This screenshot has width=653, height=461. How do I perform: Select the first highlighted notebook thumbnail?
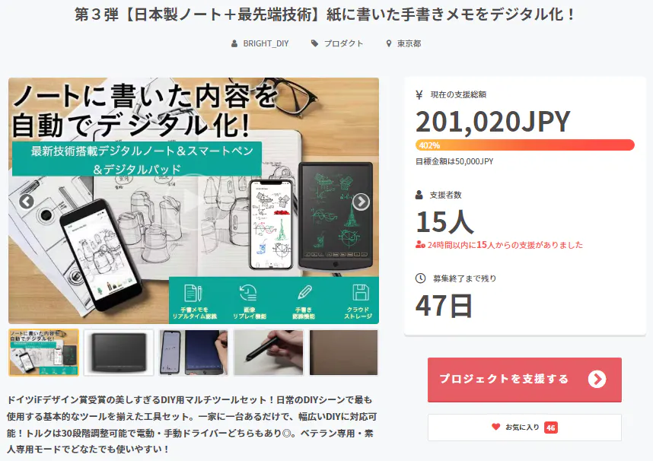pyautogui.click(x=43, y=352)
